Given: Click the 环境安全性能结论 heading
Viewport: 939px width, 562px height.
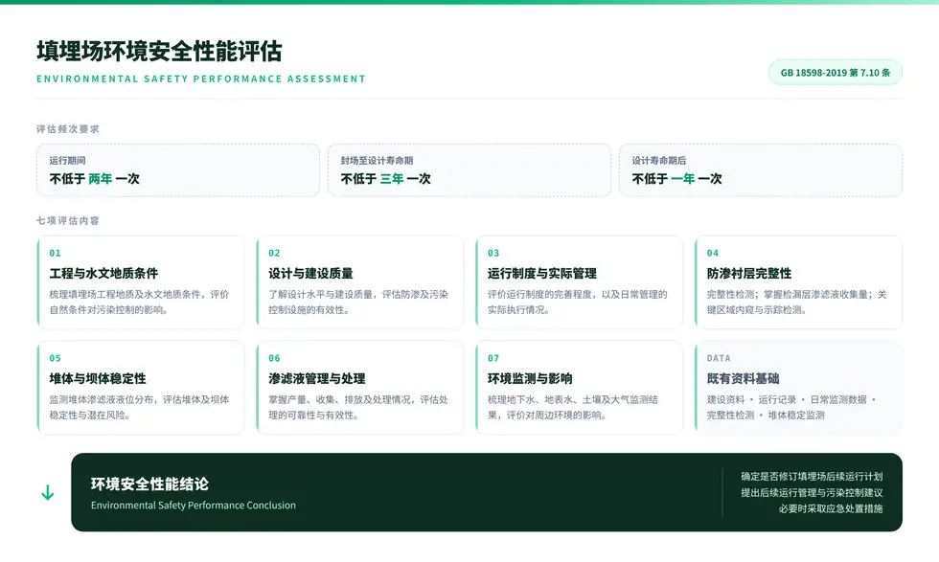Looking at the screenshot, I should click(149, 483).
